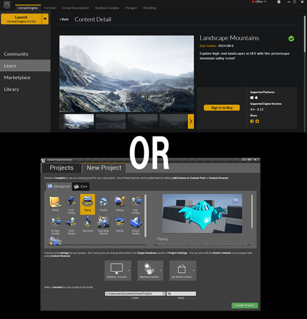The width and height of the screenshot is (307, 319).
Task: Open the project folder path browse button
Action: click(164, 294)
